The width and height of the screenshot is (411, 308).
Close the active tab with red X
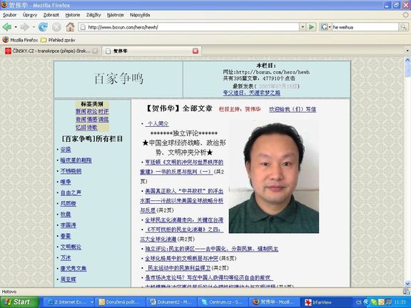point(196,51)
